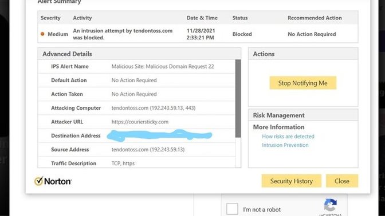Image resolution: width=385 pixels, height=216 pixels.
Task: Select the Attacking Computer value tendontoss.com 443
Action: [154, 108]
